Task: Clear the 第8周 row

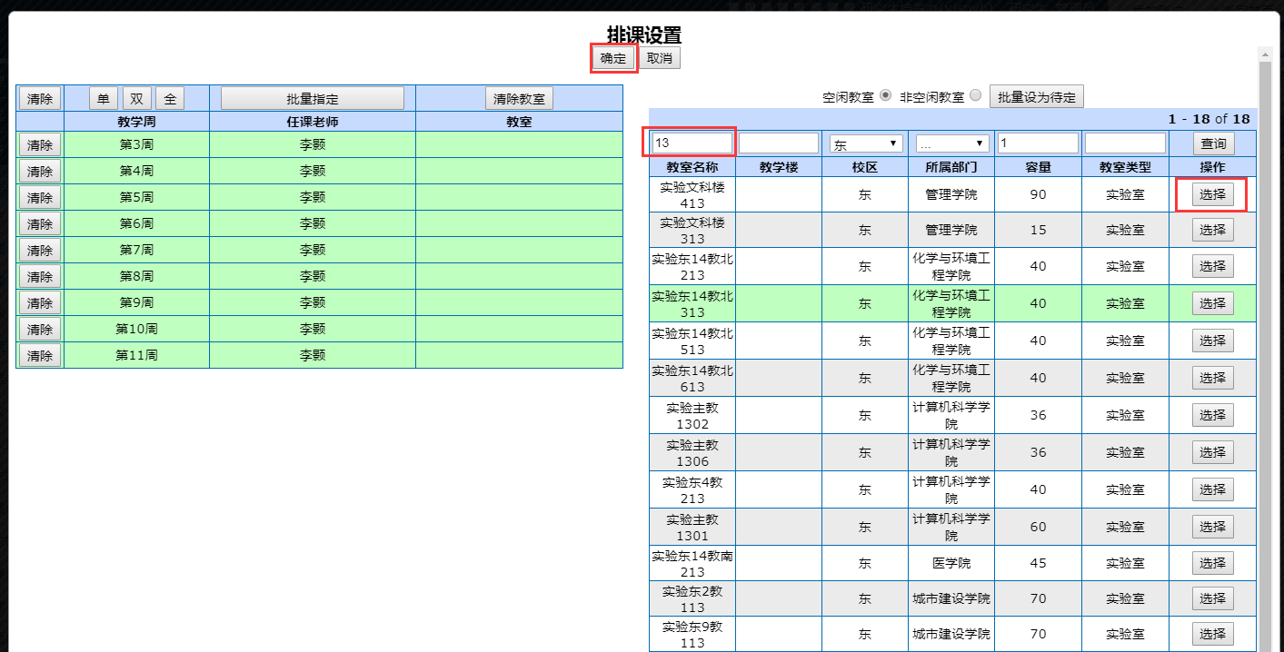Action: pyautogui.click(x=40, y=276)
